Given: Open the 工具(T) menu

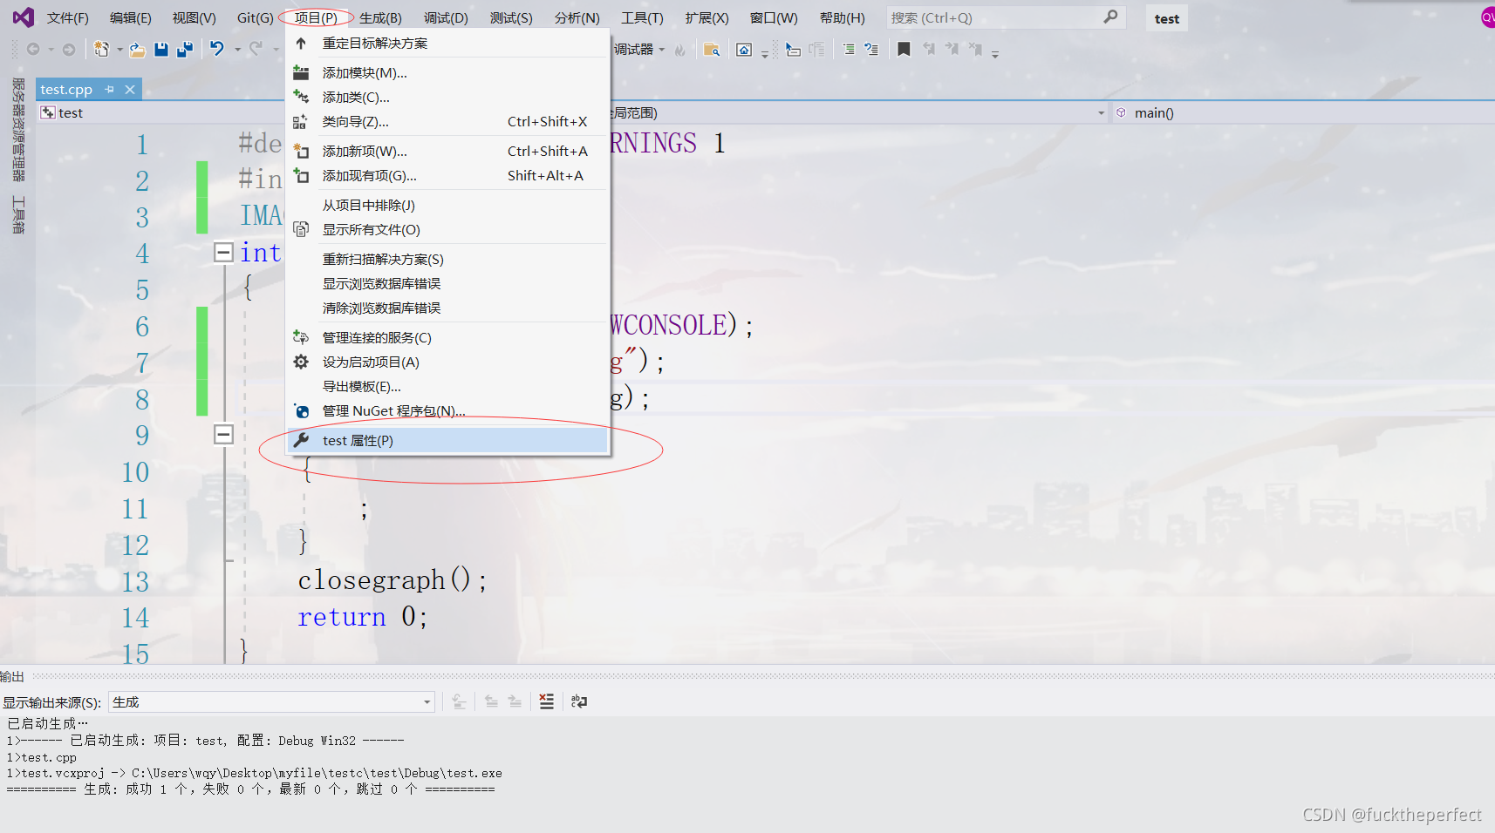Looking at the screenshot, I should [642, 18].
